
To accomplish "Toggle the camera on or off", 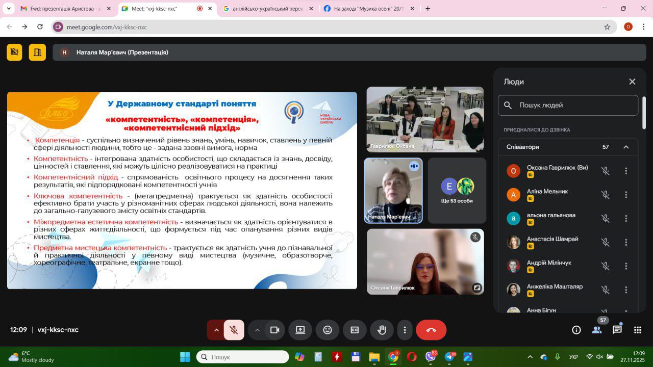I will click(274, 330).
